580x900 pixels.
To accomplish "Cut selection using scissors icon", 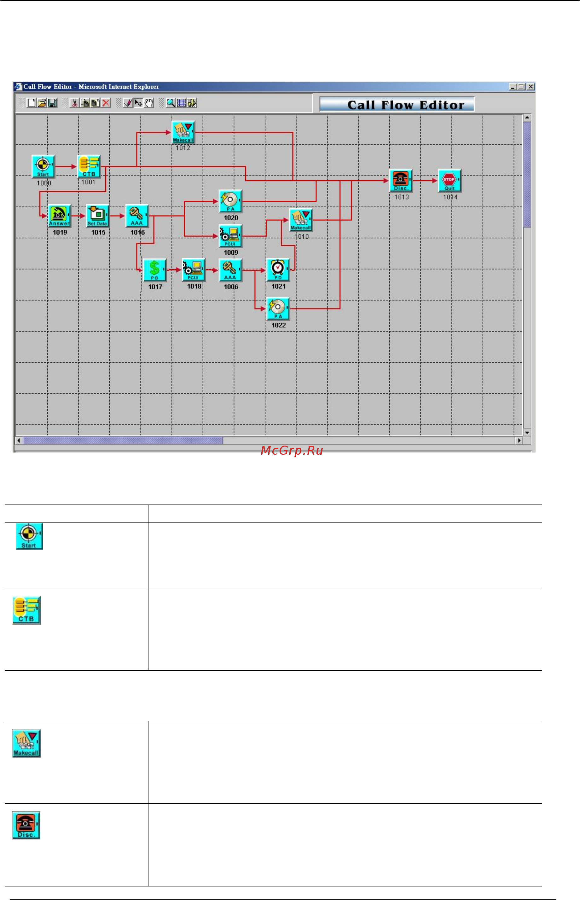I will 75,103.
